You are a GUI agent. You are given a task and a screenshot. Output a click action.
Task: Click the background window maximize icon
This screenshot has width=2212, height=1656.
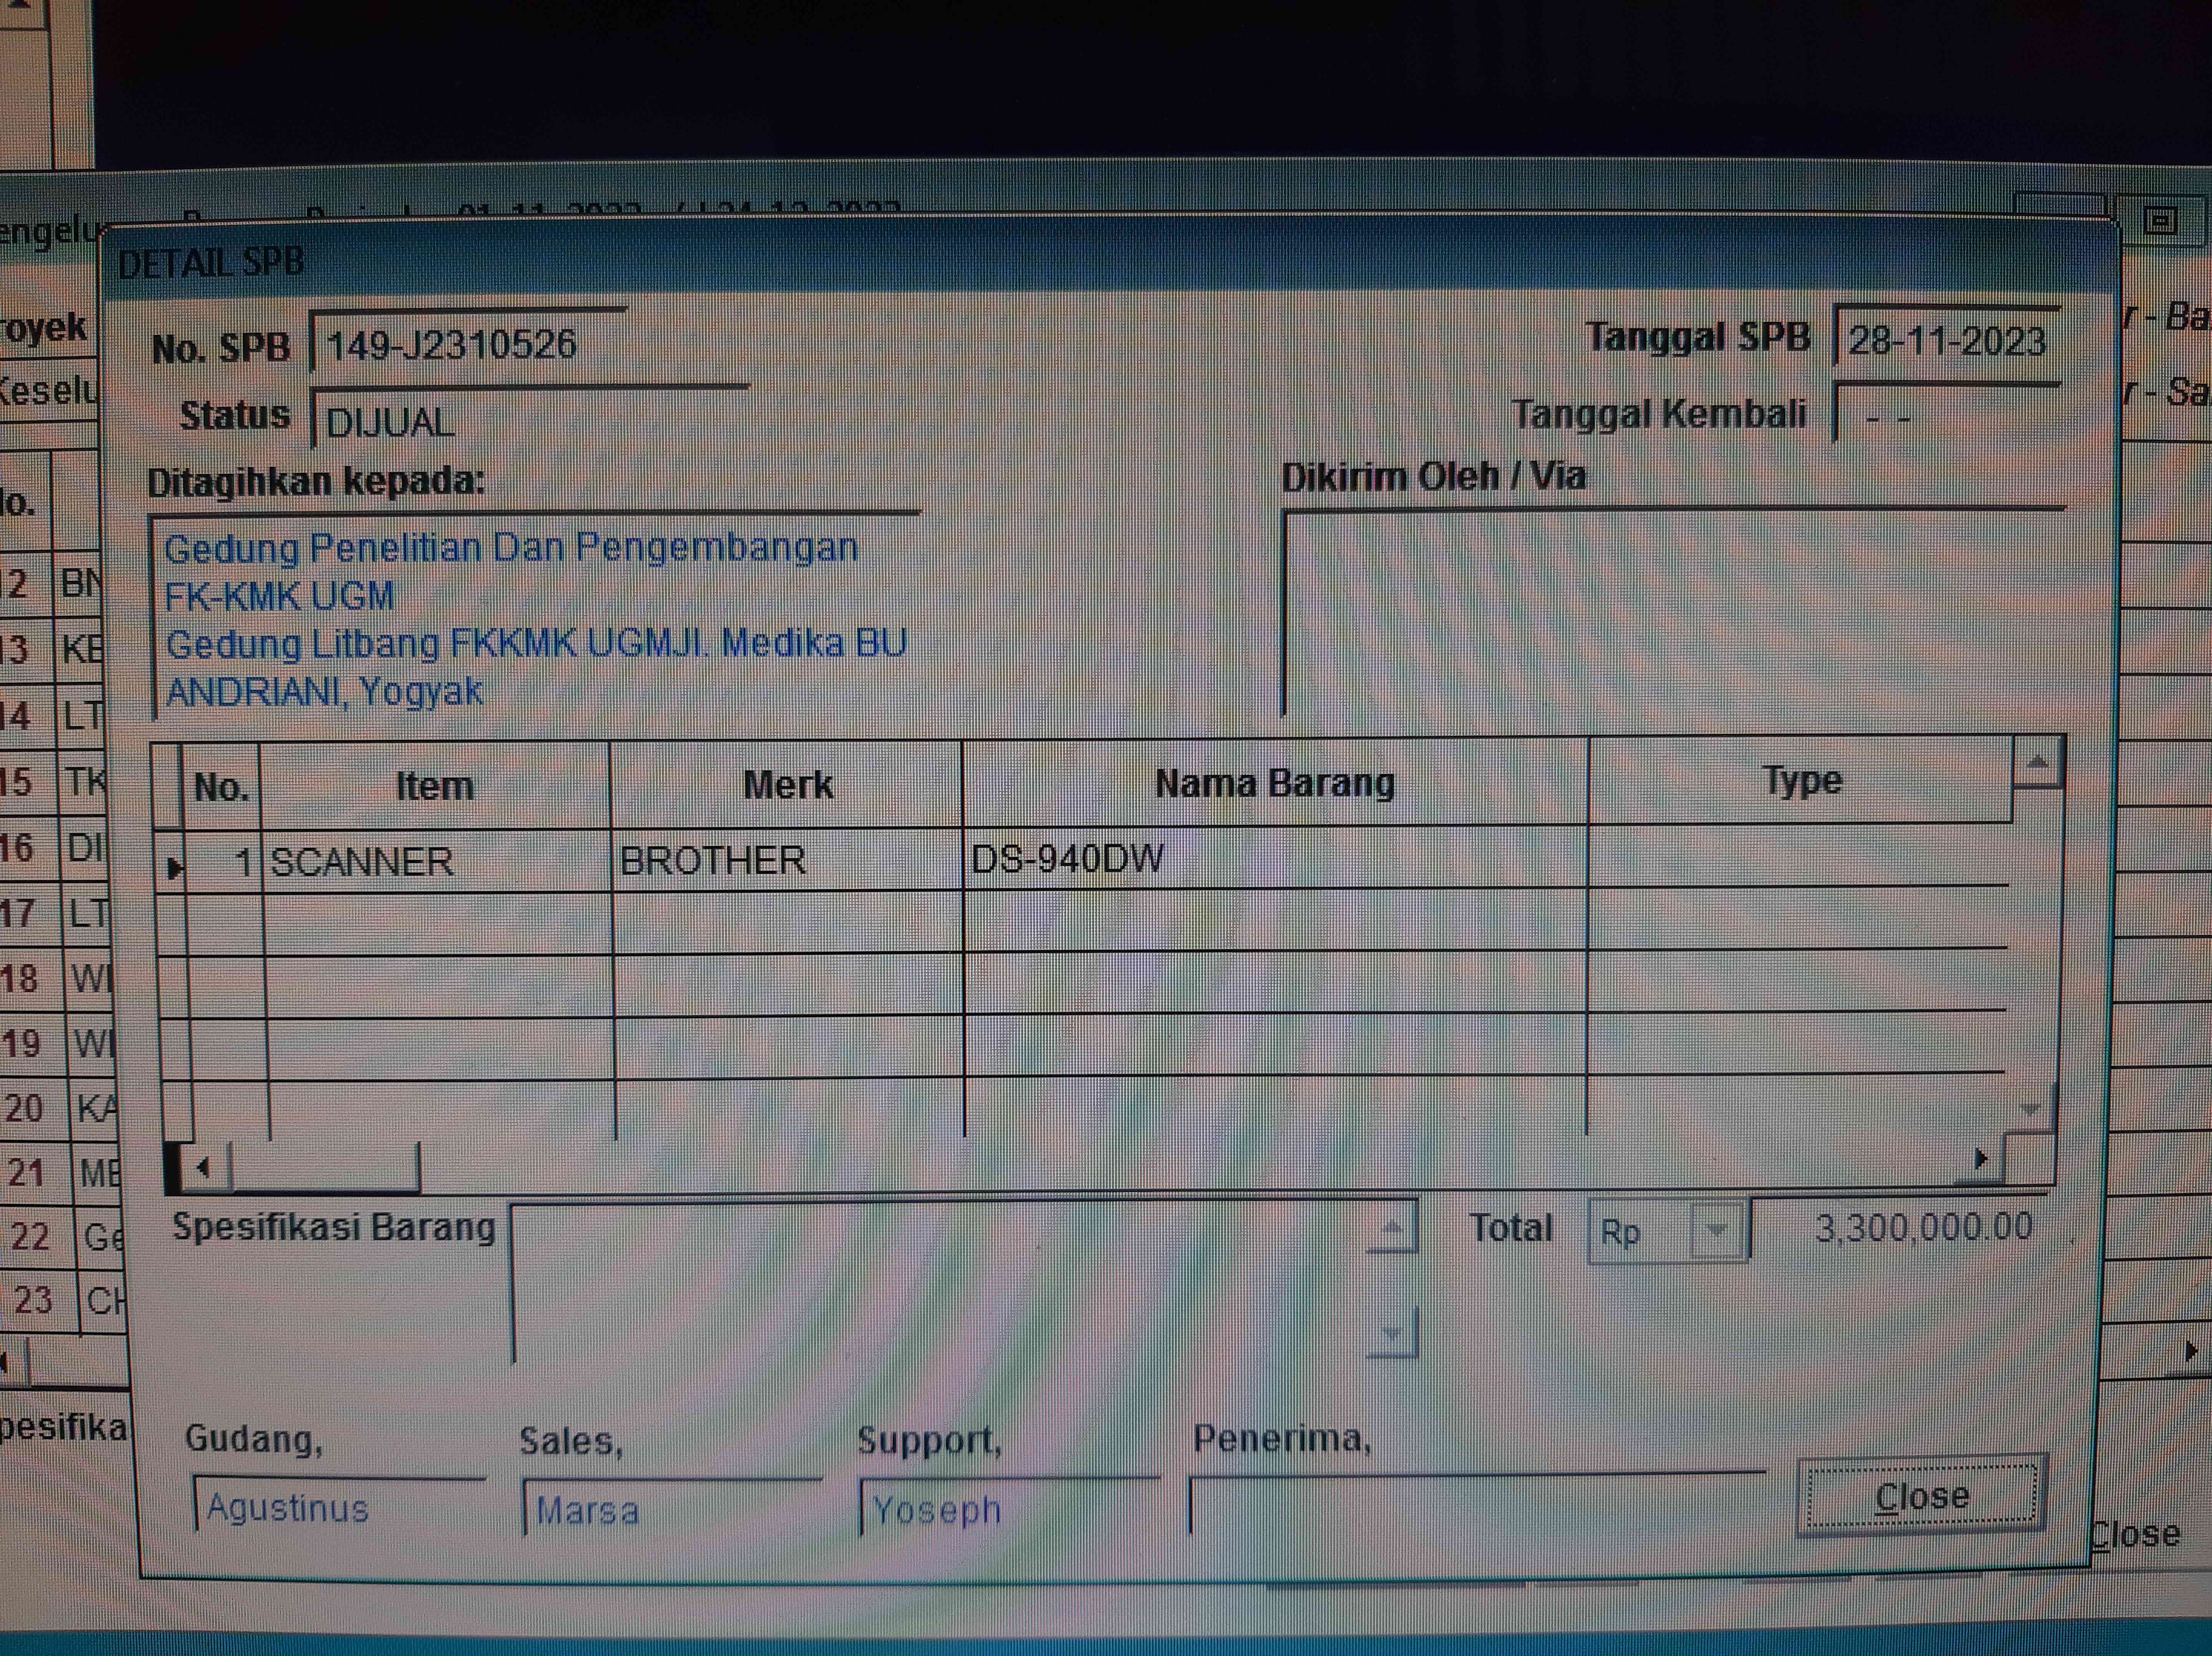point(2161,220)
